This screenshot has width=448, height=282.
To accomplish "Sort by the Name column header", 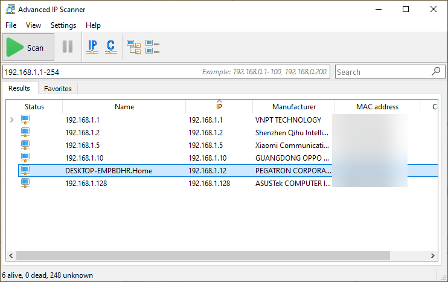I will [x=124, y=107].
